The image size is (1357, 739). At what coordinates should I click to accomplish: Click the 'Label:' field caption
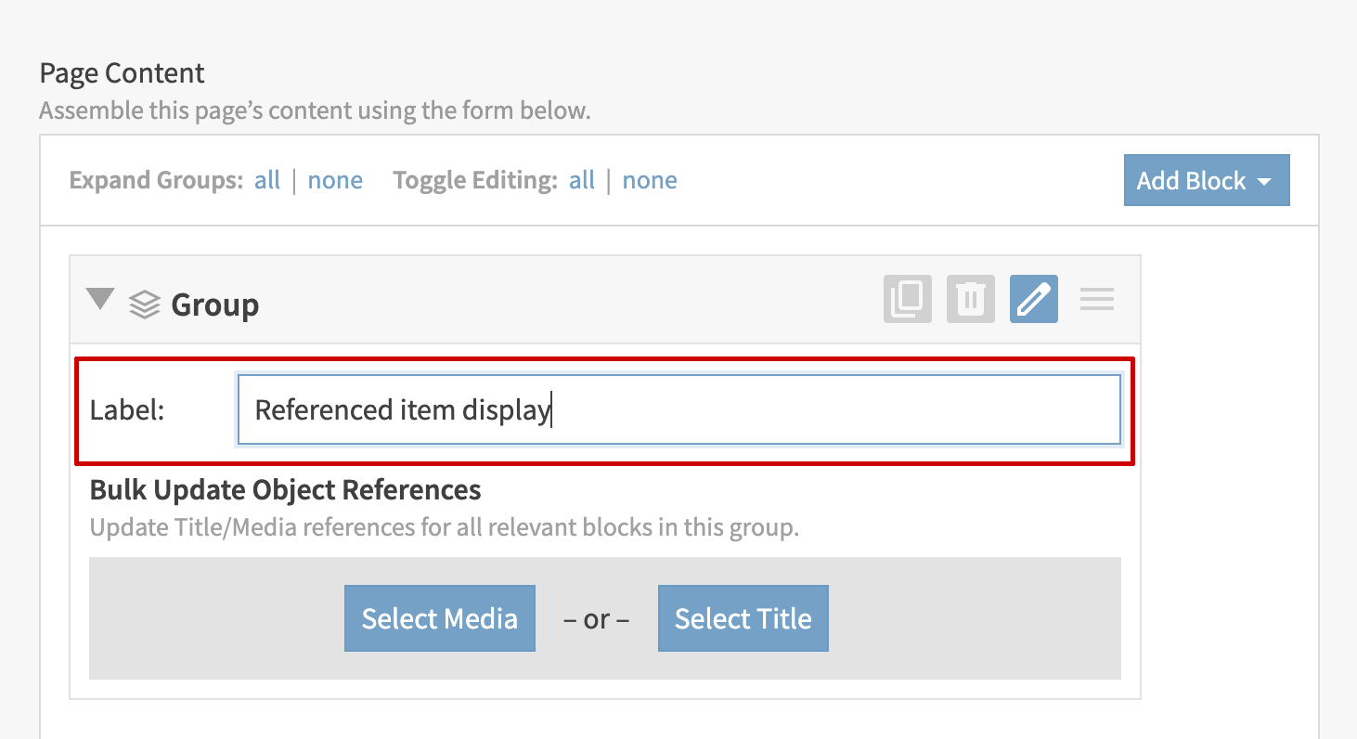[127, 409]
